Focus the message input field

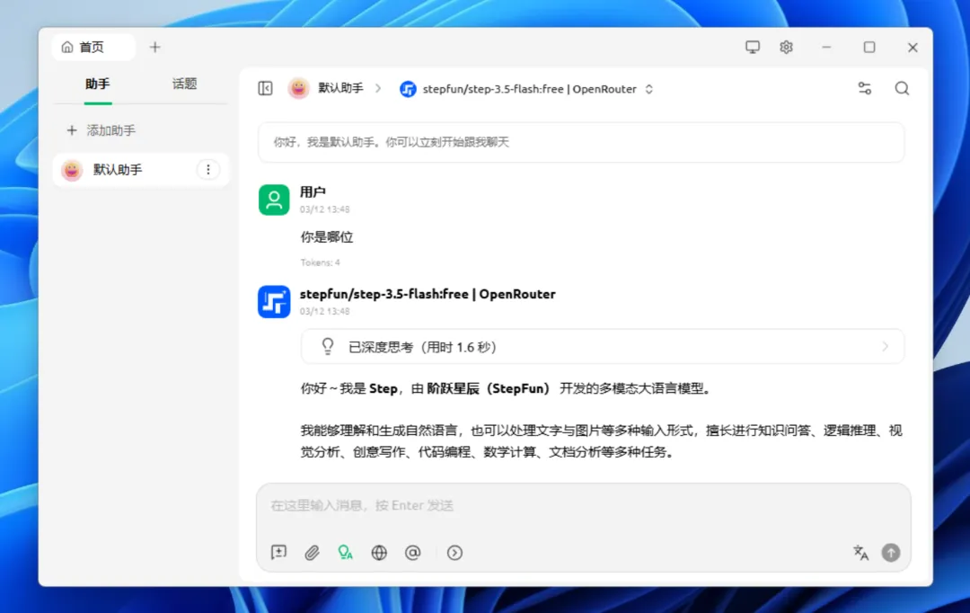pyautogui.click(x=584, y=506)
